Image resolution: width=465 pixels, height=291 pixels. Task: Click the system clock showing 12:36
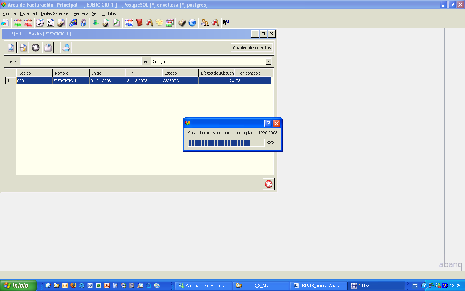(x=455, y=286)
